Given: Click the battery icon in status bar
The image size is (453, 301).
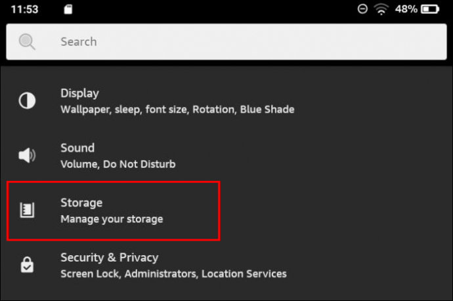Looking at the screenshot, I should (430, 9).
